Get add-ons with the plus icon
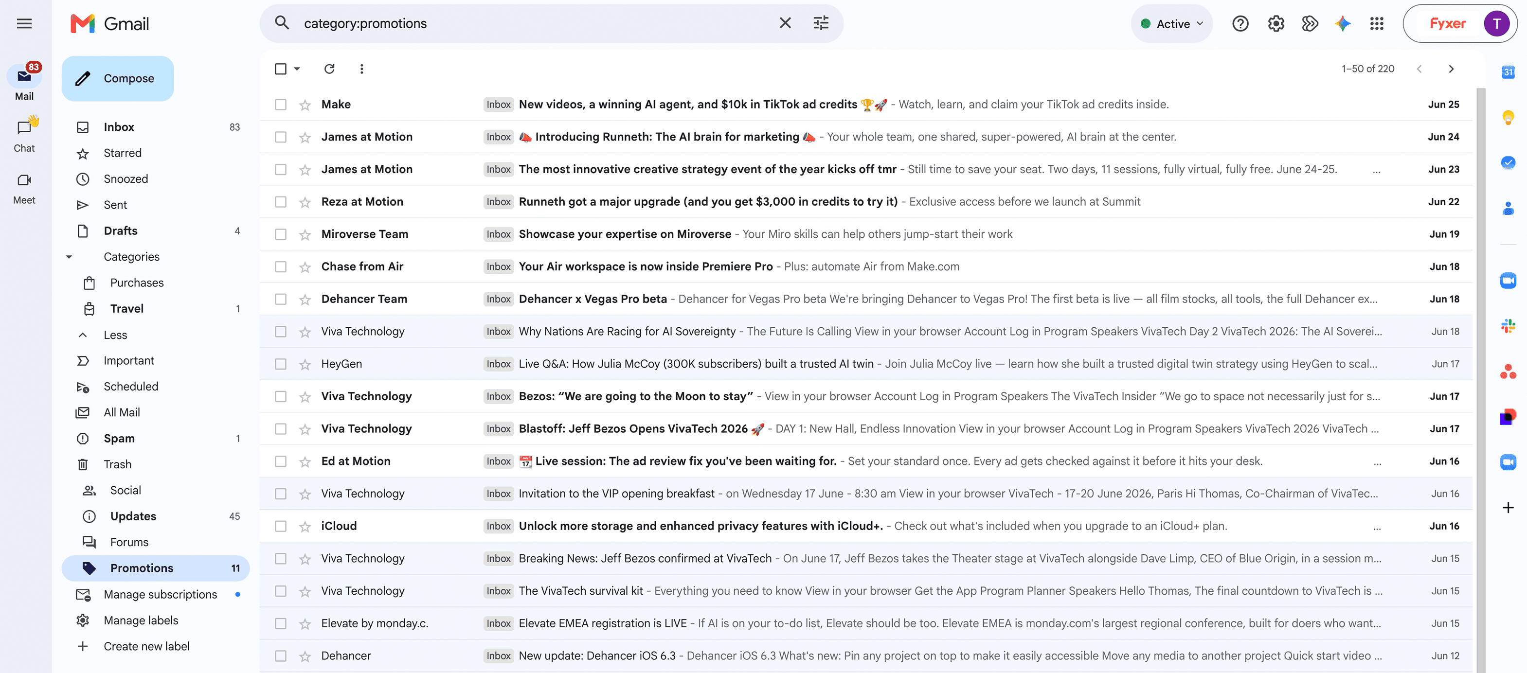1527x673 pixels. pos(1508,508)
